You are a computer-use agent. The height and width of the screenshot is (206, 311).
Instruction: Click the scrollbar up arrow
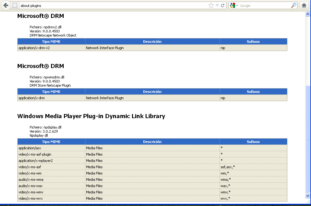[x=308, y=14]
